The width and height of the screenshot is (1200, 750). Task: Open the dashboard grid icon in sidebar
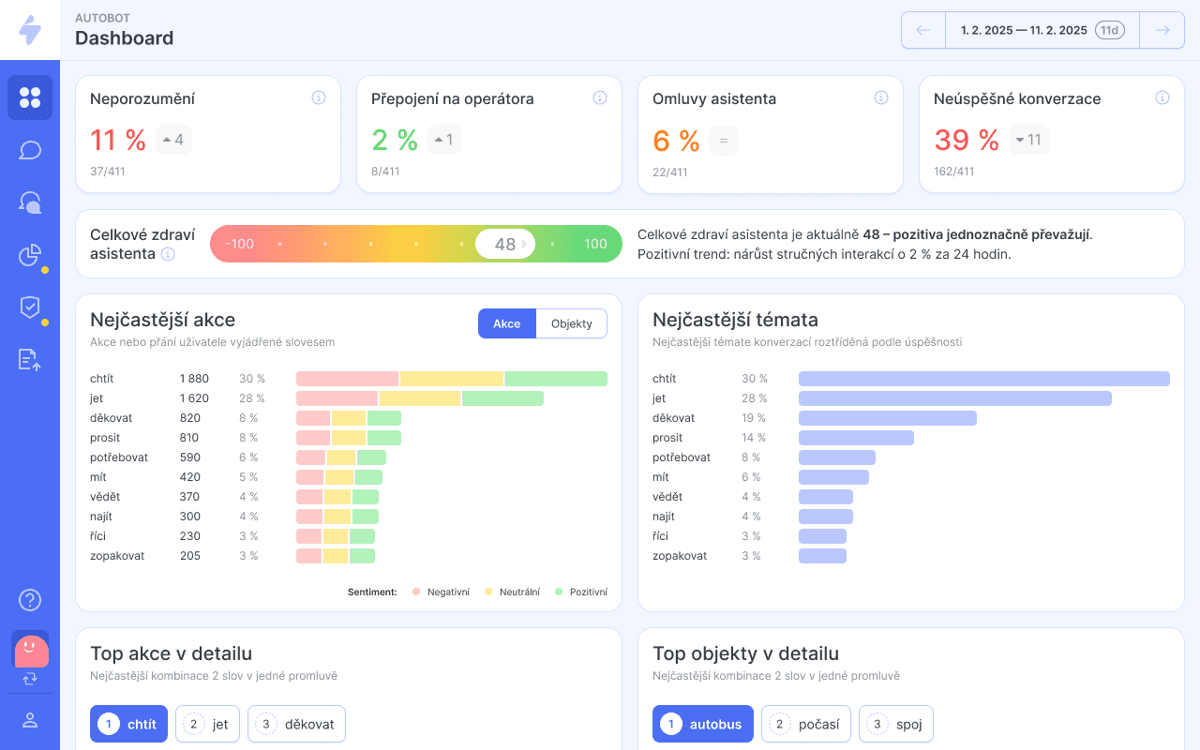[x=30, y=97]
